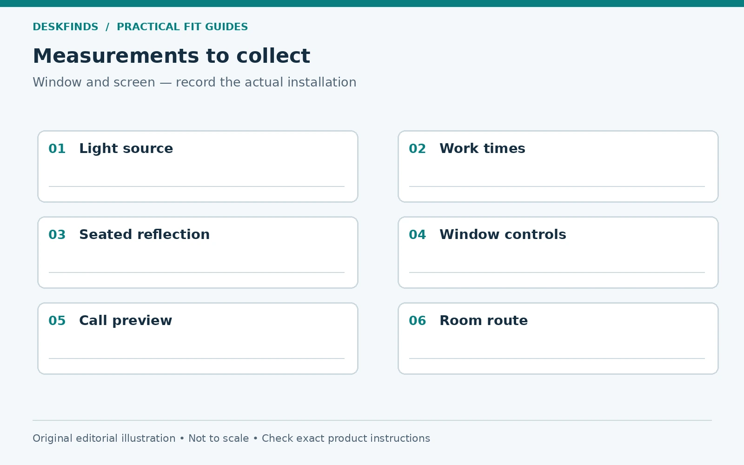Click the number 06 label

(418, 321)
